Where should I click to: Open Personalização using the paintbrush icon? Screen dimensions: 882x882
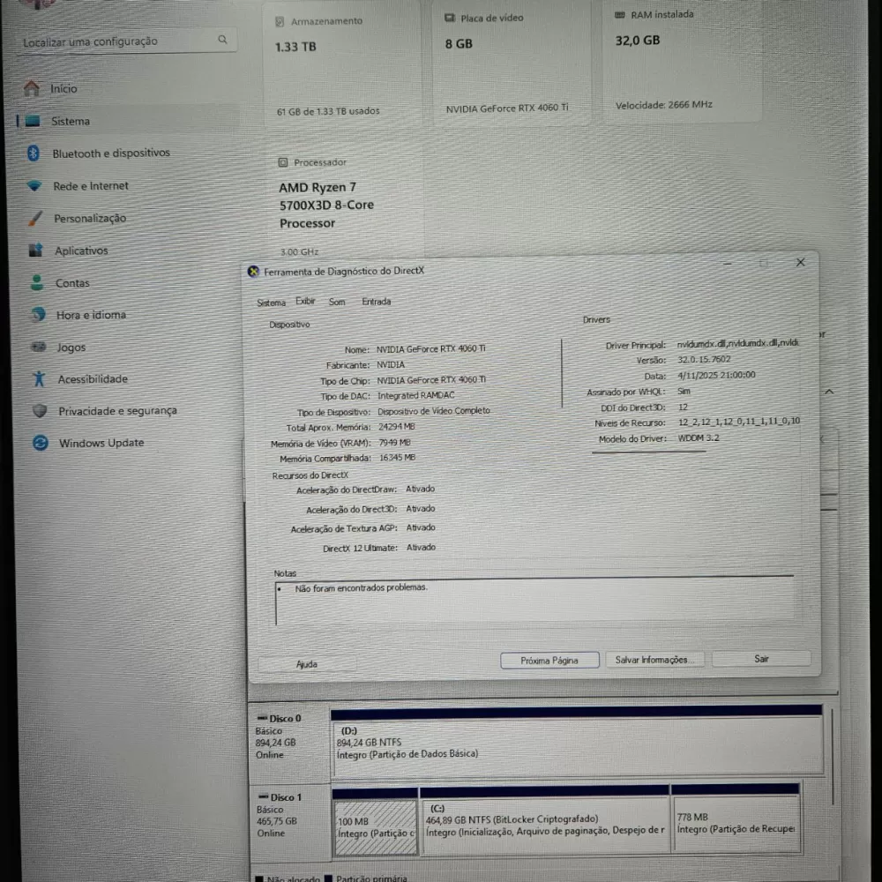[x=35, y=218]
